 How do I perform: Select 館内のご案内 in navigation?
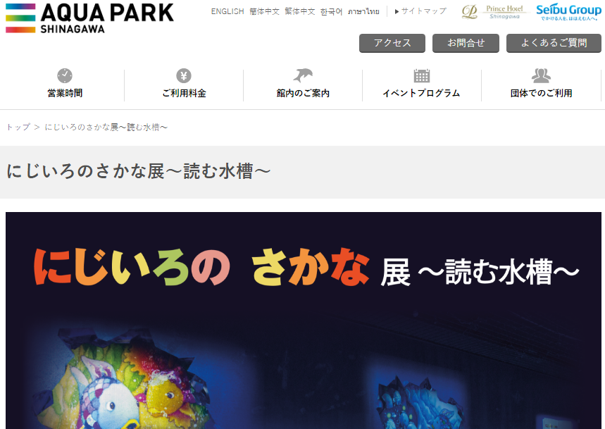tap(303, 94)
